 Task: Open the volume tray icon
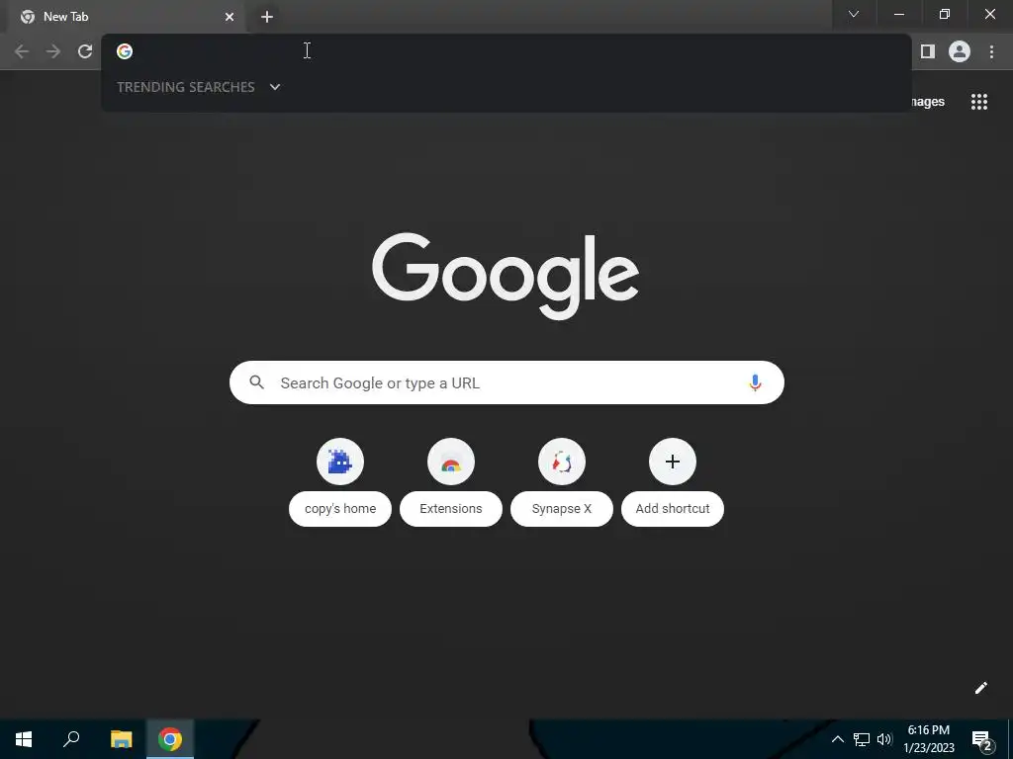click(x=884, y=739)
